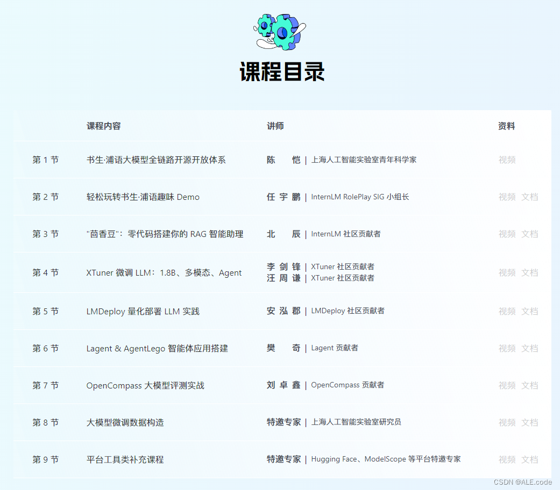The height and width of the screenshot is (490, 560).
Task: Click 汪周谦's XTuner 社区贡献者 title
Action: (x=343, y=278)
